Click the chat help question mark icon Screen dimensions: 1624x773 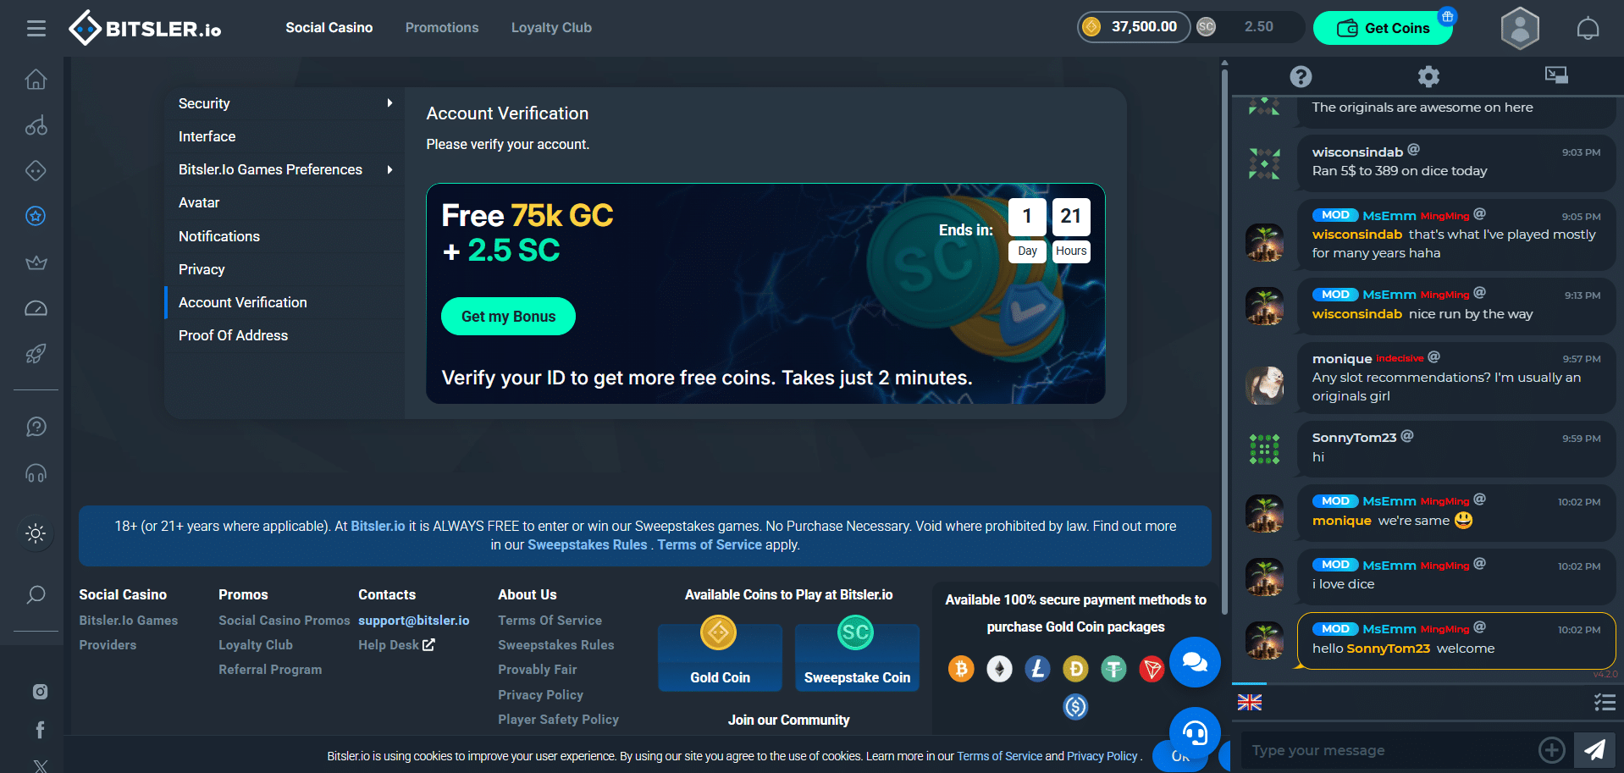coord(1301,77)
